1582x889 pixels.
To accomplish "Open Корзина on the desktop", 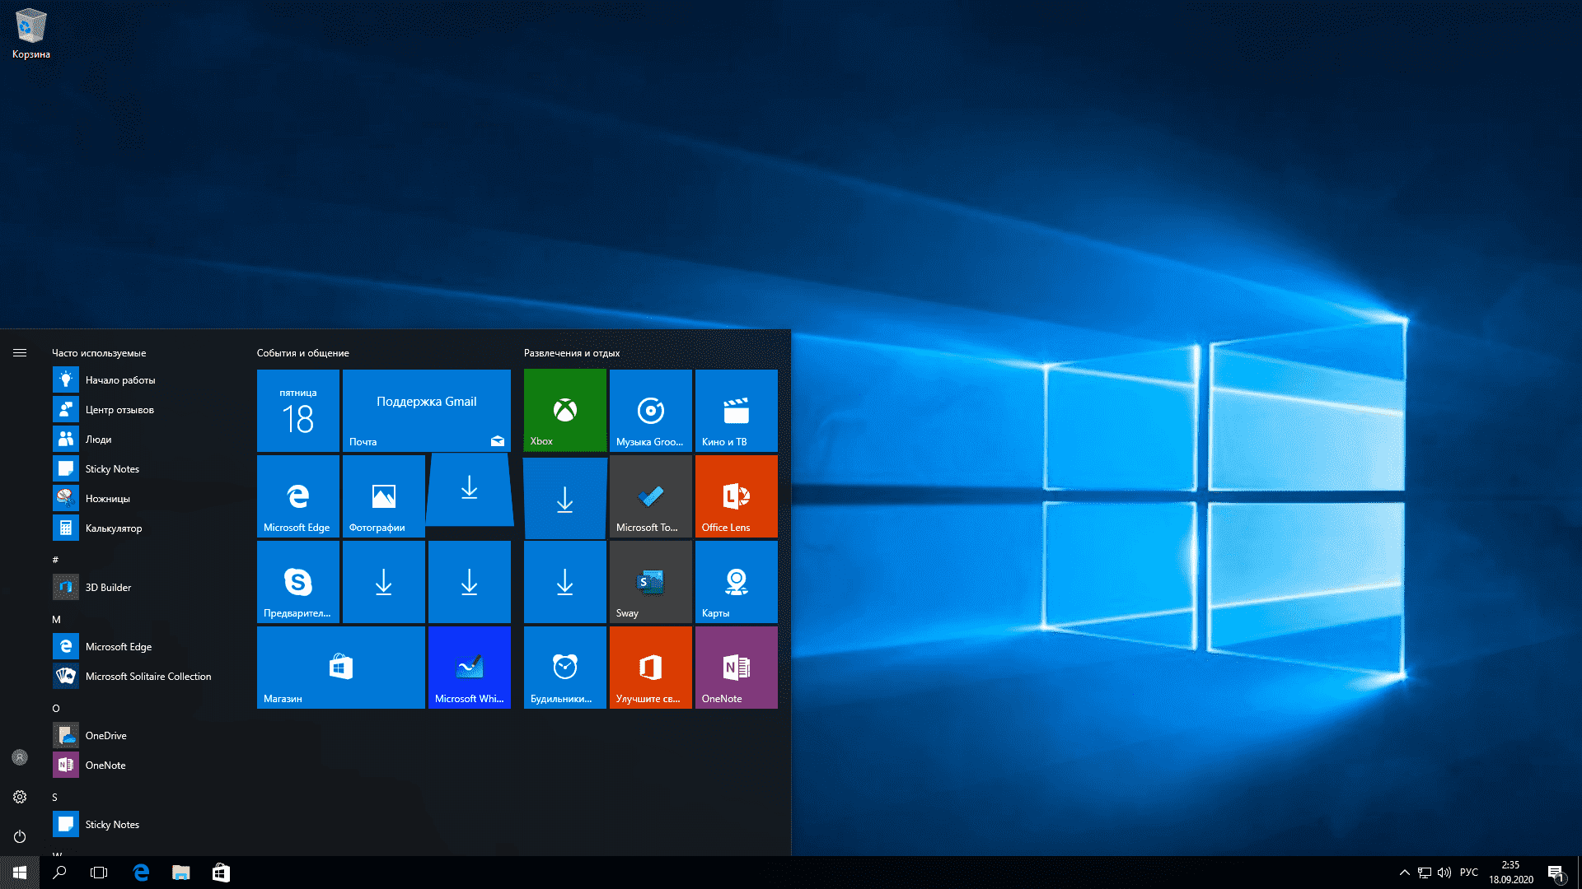I will 31,34.
